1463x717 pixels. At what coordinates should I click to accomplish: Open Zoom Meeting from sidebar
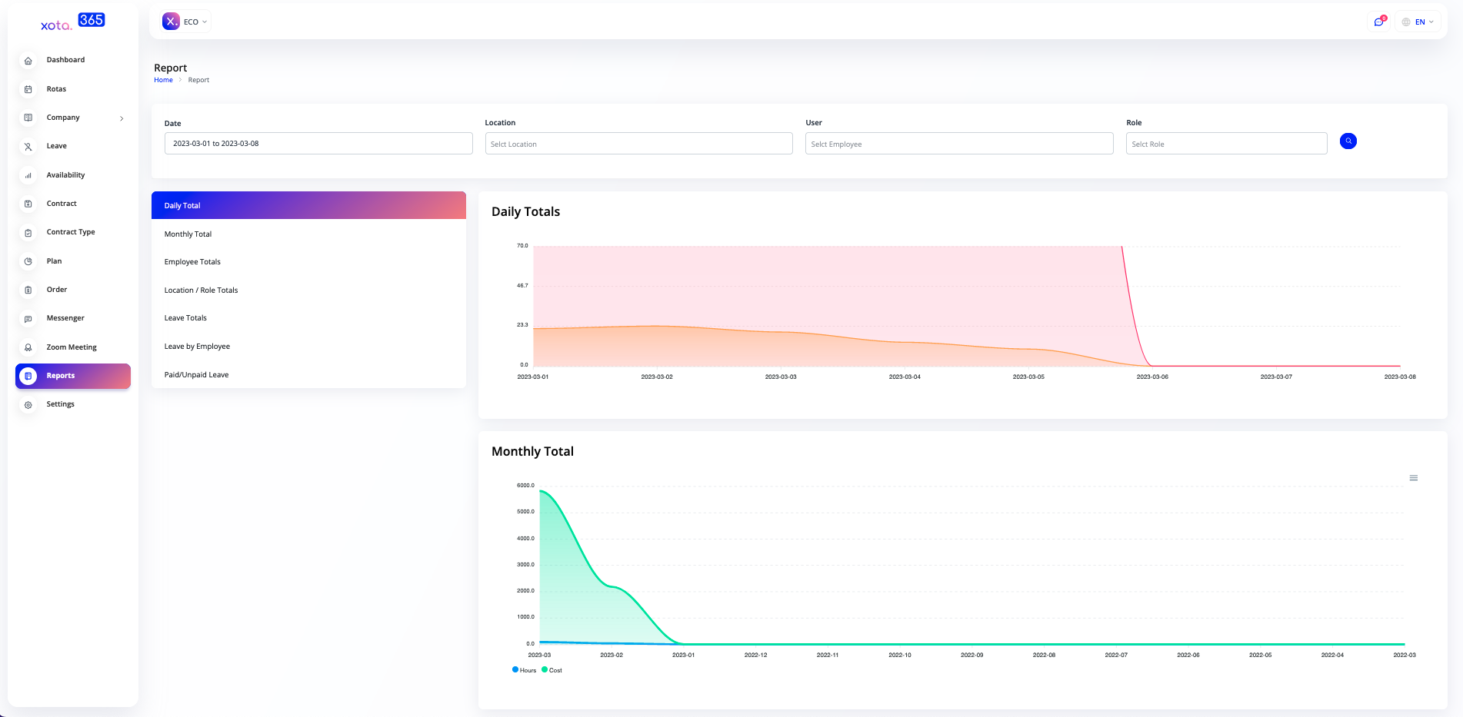(x=72, y=347)
